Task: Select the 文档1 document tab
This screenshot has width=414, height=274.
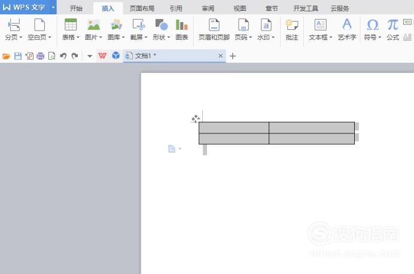Action: 175,56
